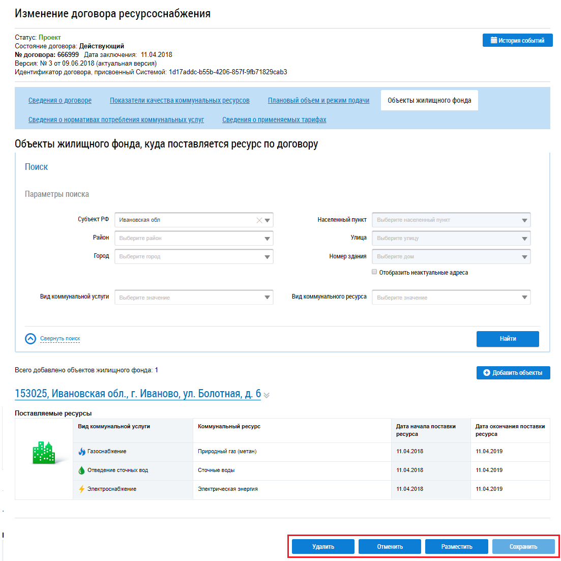Click the plus icon in Добавить объекты
Viewport: 561px width, 561px height.
click(487, 373)
